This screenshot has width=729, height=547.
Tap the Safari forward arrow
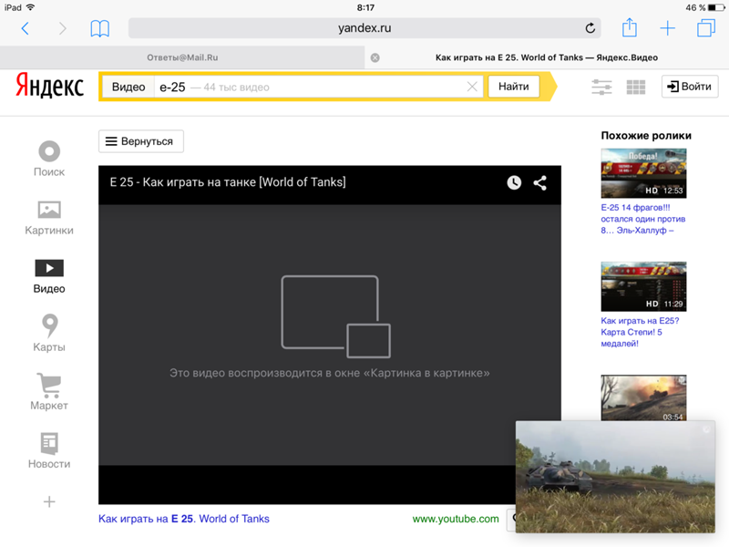click(62, 29)
